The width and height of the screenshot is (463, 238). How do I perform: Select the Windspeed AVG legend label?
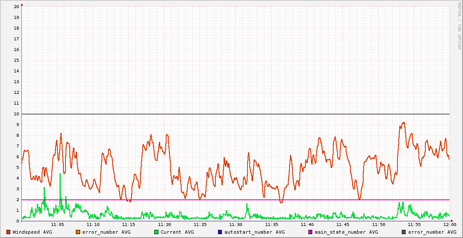pos(32,232)
